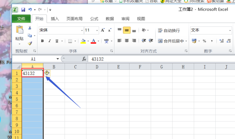Apply comma style

point(212,41)
